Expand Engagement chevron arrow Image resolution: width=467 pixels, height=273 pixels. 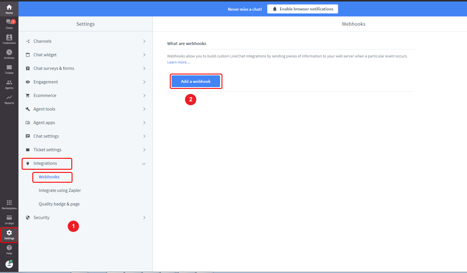click(144, 82)
